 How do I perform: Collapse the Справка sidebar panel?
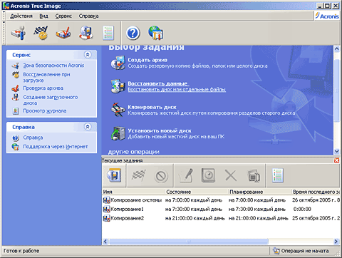click(x=88, y=127)
